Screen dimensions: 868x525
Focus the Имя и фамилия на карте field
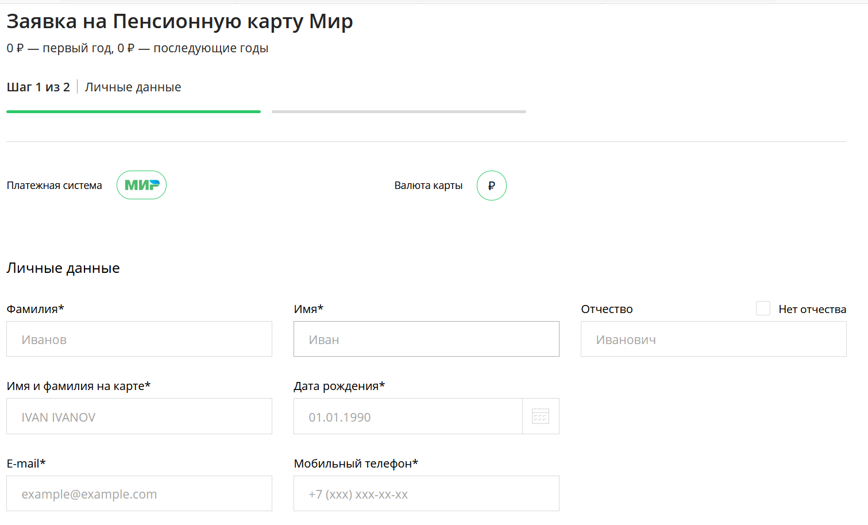(x=139, y=416)
